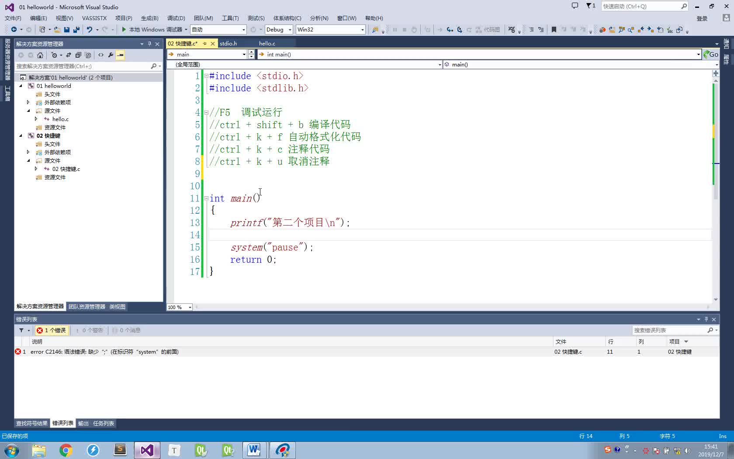Select the error C2146 row

(367, 351)
